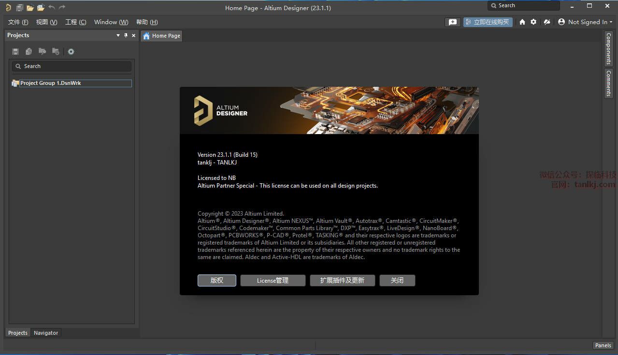Click the Licensed to NB text
The image size is (618, 355).
coord(217,178)
